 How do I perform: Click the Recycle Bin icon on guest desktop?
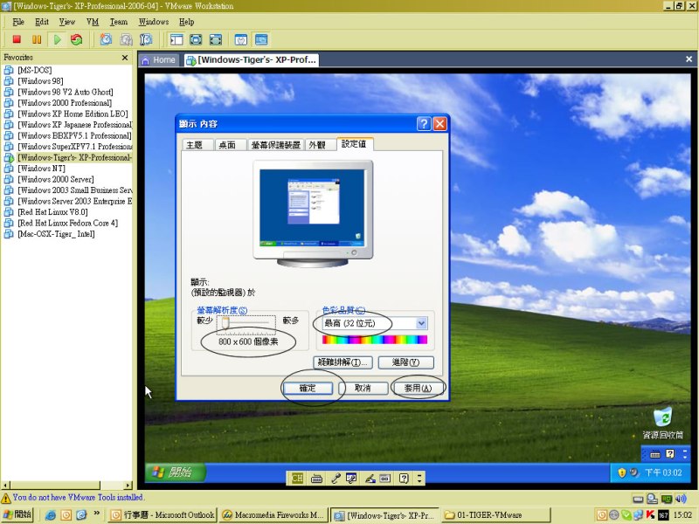[x=662, y=417]
